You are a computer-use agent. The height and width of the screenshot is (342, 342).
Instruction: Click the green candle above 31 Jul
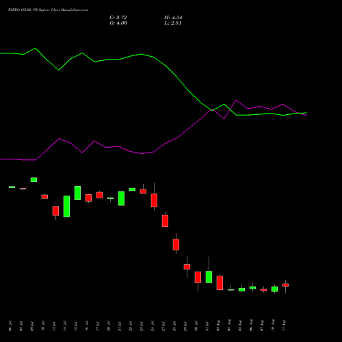209,277
